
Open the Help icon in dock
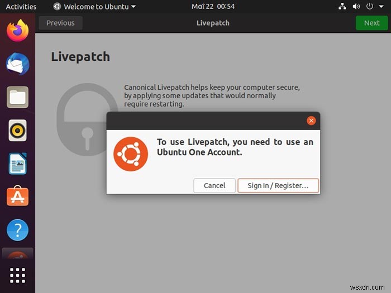coord(17,230)
